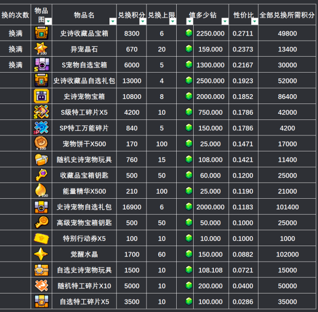Select the 60.000 value cell
Image resolution: width=318 pixels, height=312 pixels.
(x=210, y=175)
